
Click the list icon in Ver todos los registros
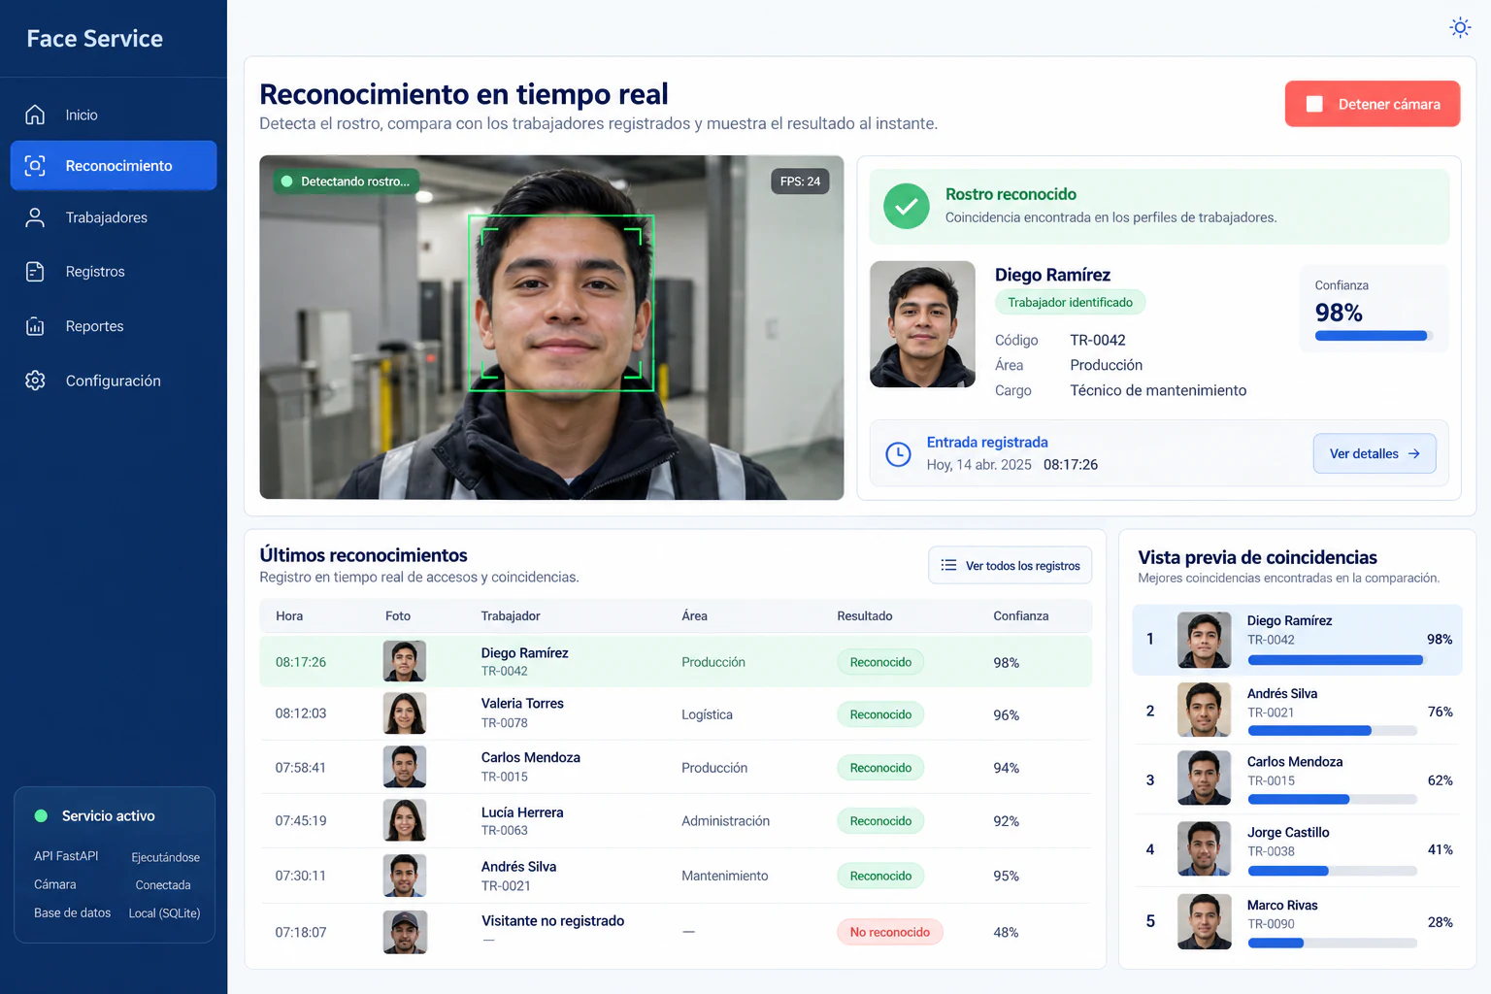tap(948, 565)
